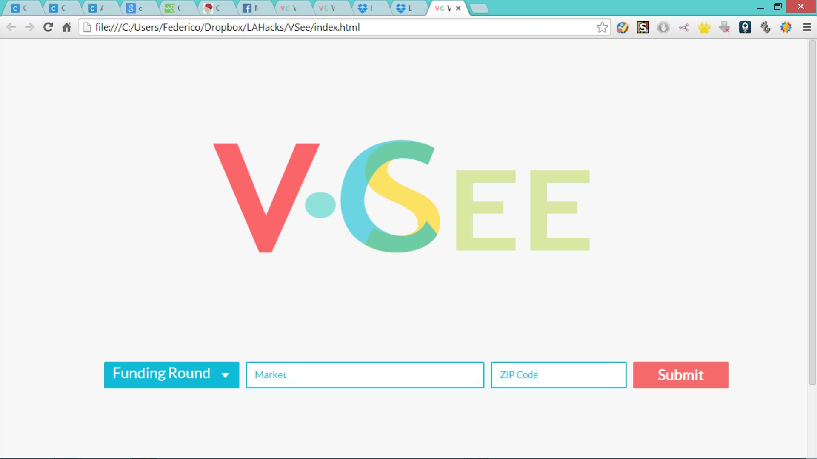Click the red share-nodes extension icon

coord(684,28)
